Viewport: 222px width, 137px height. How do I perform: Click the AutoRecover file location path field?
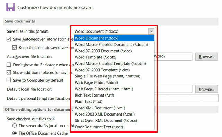(173, 56)
